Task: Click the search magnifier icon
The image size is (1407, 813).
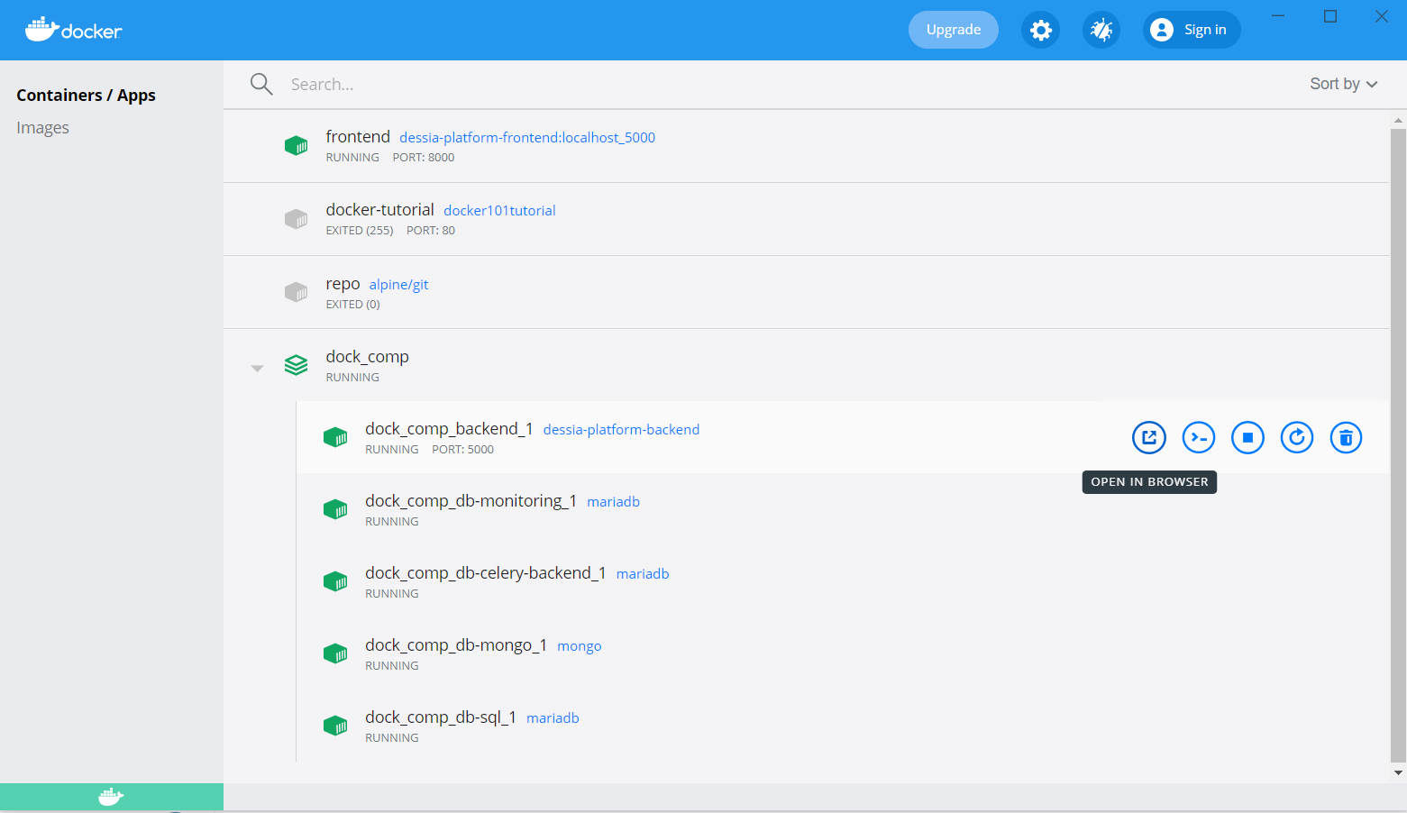Action: 261,84
